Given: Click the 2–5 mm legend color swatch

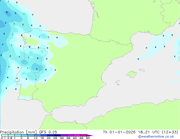Looking at the screenshot, I should (x=24, y=135).
